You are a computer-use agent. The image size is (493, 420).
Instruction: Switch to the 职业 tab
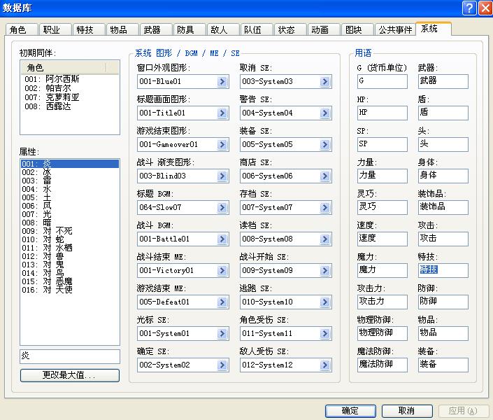(55, 29)
